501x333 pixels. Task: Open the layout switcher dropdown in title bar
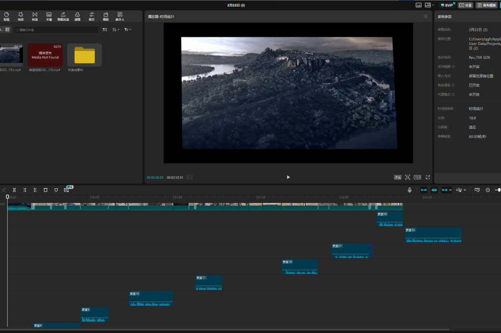430,5
